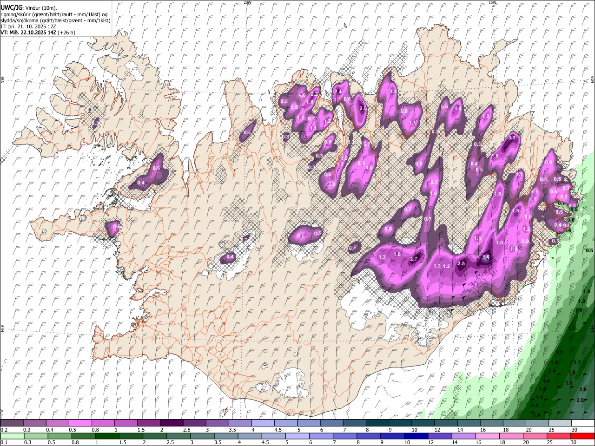The height and width of the screenshot is (446, 595).
Task: Click the 2.2 snowfall value on the map
Action: coord(314,94)
